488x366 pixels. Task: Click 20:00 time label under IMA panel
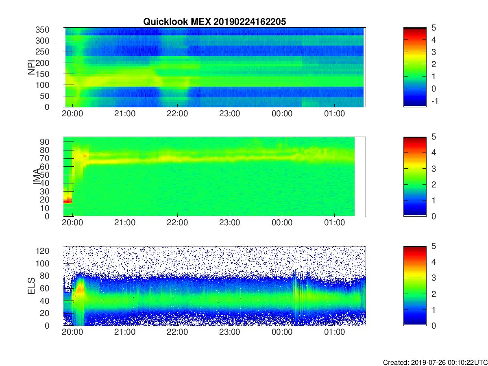tap(73, 223)
